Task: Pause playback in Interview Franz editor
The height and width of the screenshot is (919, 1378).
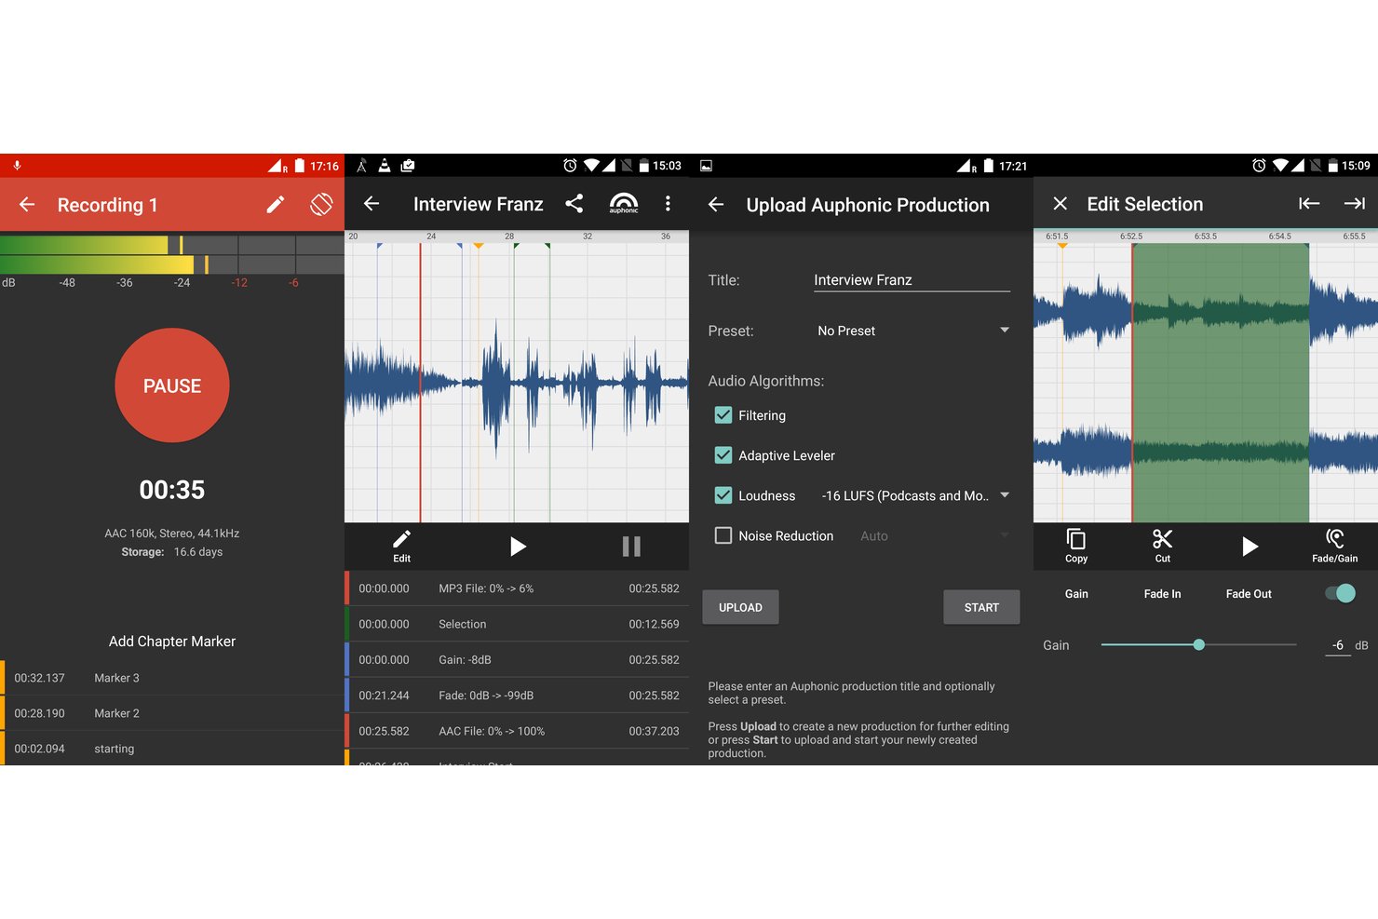Action: pyautogui.click(x=631, y=547)
